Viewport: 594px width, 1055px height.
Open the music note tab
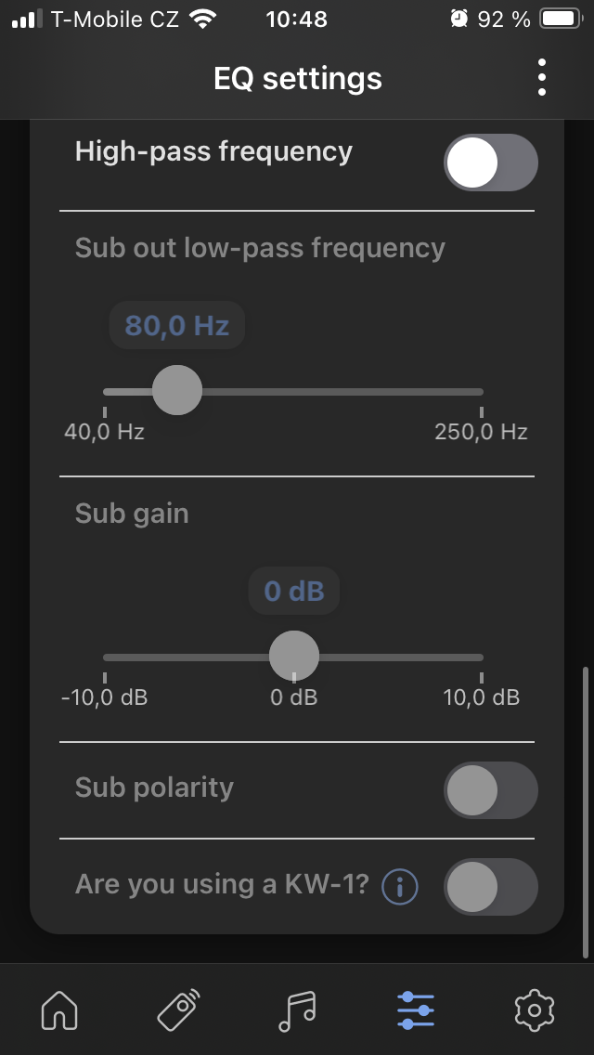click(297, 1009)
